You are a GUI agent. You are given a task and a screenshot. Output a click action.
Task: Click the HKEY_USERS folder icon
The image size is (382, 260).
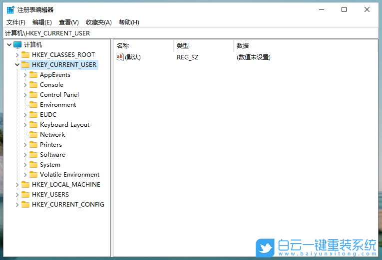(x=25, y=195)
